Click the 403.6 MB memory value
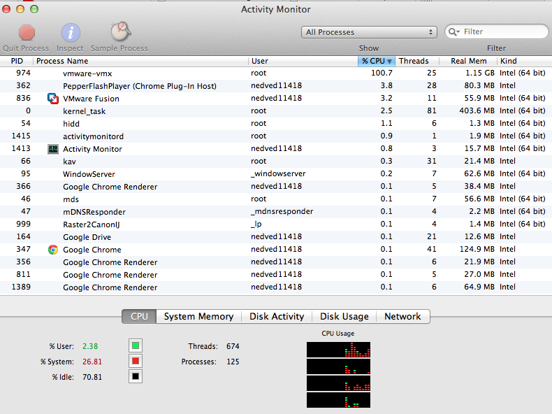This screenshot has height=414, width=552. (x=477, y=110)
